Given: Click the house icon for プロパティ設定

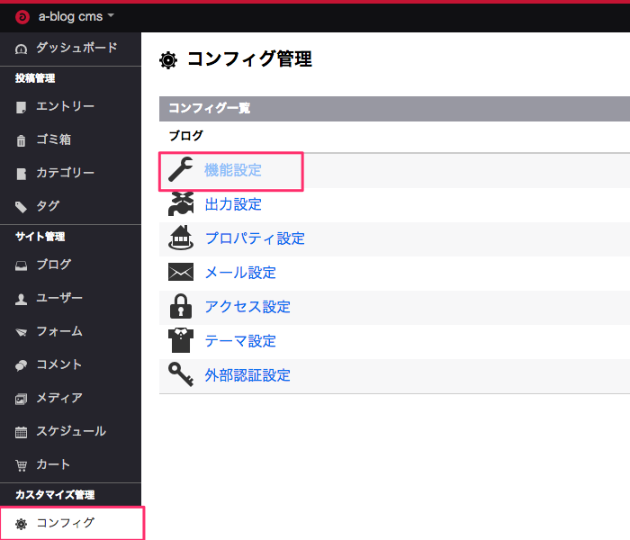Looking at the screenshot, I should pyautogui.click(x=180, y=238).
